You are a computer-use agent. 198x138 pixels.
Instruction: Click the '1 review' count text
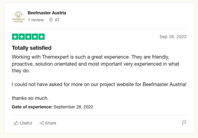pos(36,20)
